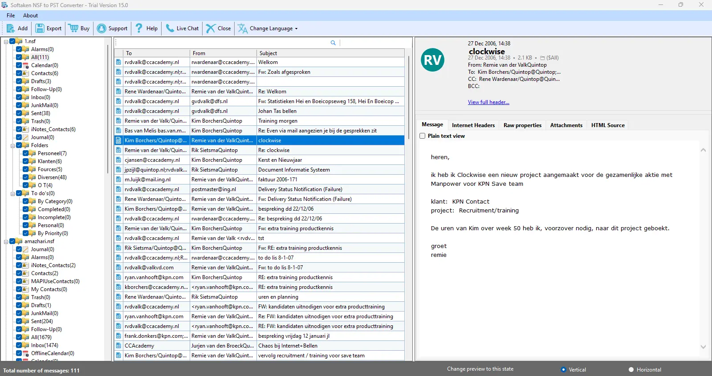Click the search magnifier icon
This screenshot has height=376, width=712.
point(333,43)
